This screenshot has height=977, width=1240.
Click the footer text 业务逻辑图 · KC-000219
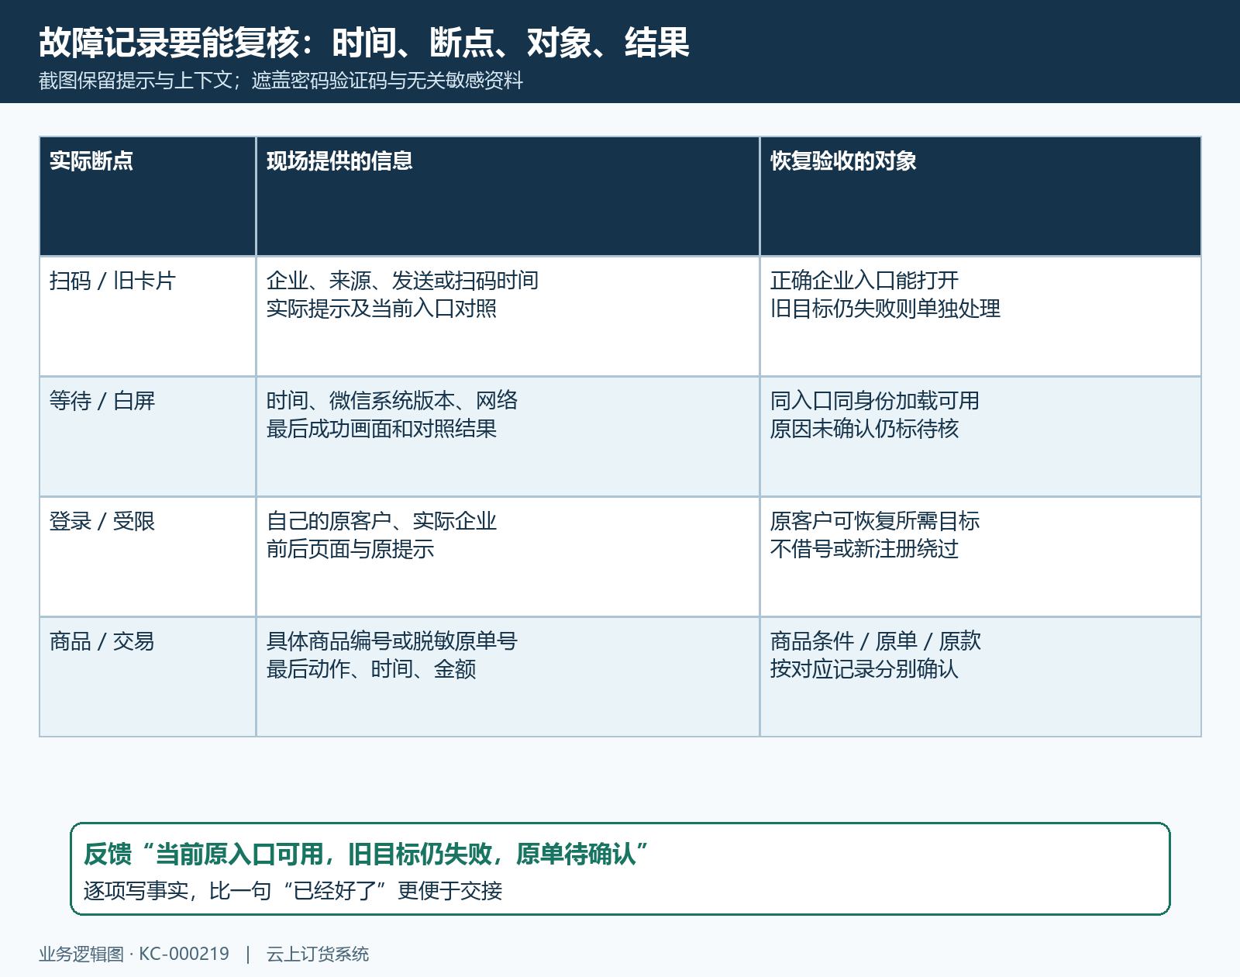[x=134, y=954]
